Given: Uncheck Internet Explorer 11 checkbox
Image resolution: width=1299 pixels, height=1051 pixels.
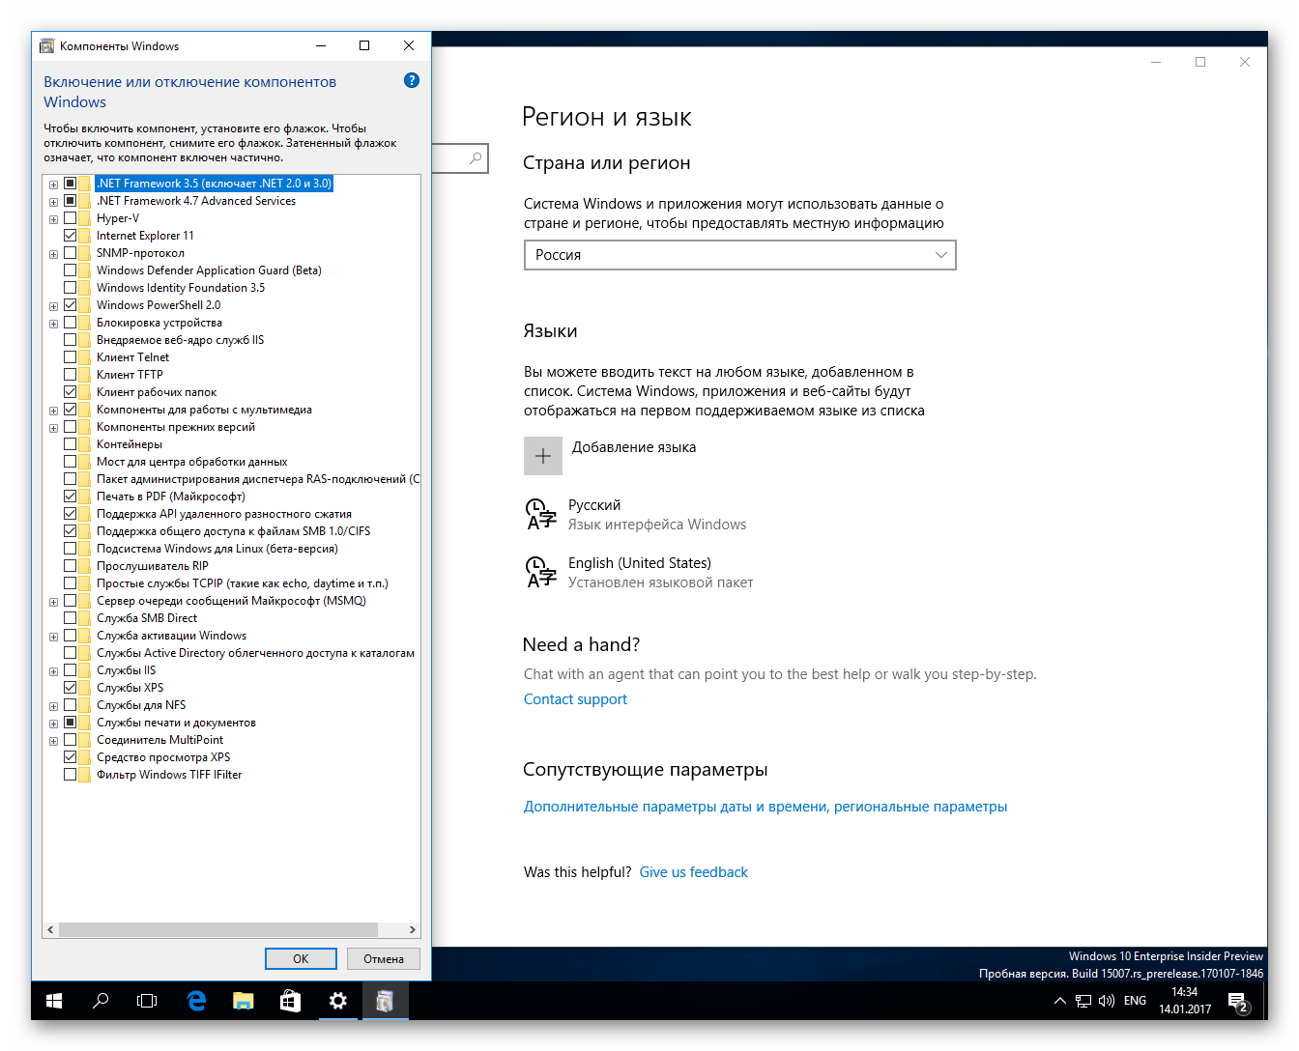Looking at the screenshot, I should point(70,236).
